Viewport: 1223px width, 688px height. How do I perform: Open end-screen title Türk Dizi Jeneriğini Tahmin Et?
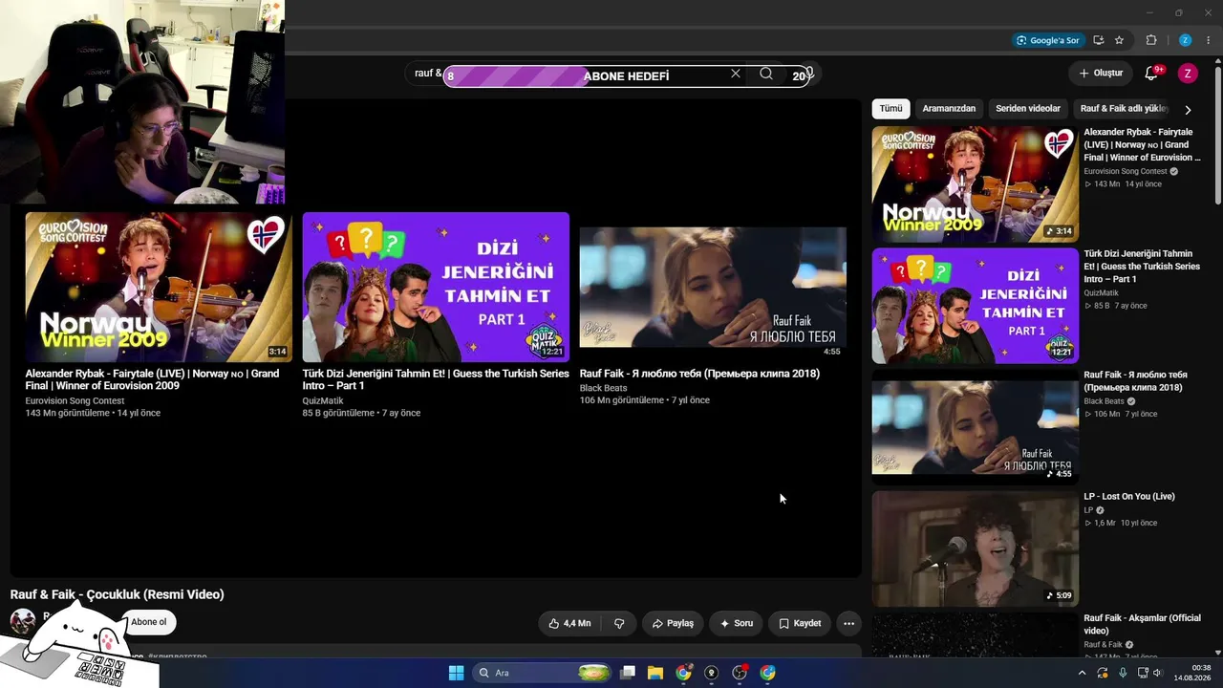(x=436, y=379)
